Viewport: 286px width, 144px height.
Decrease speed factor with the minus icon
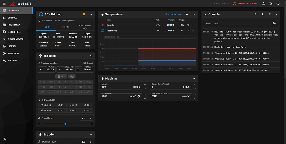(39, 124)
